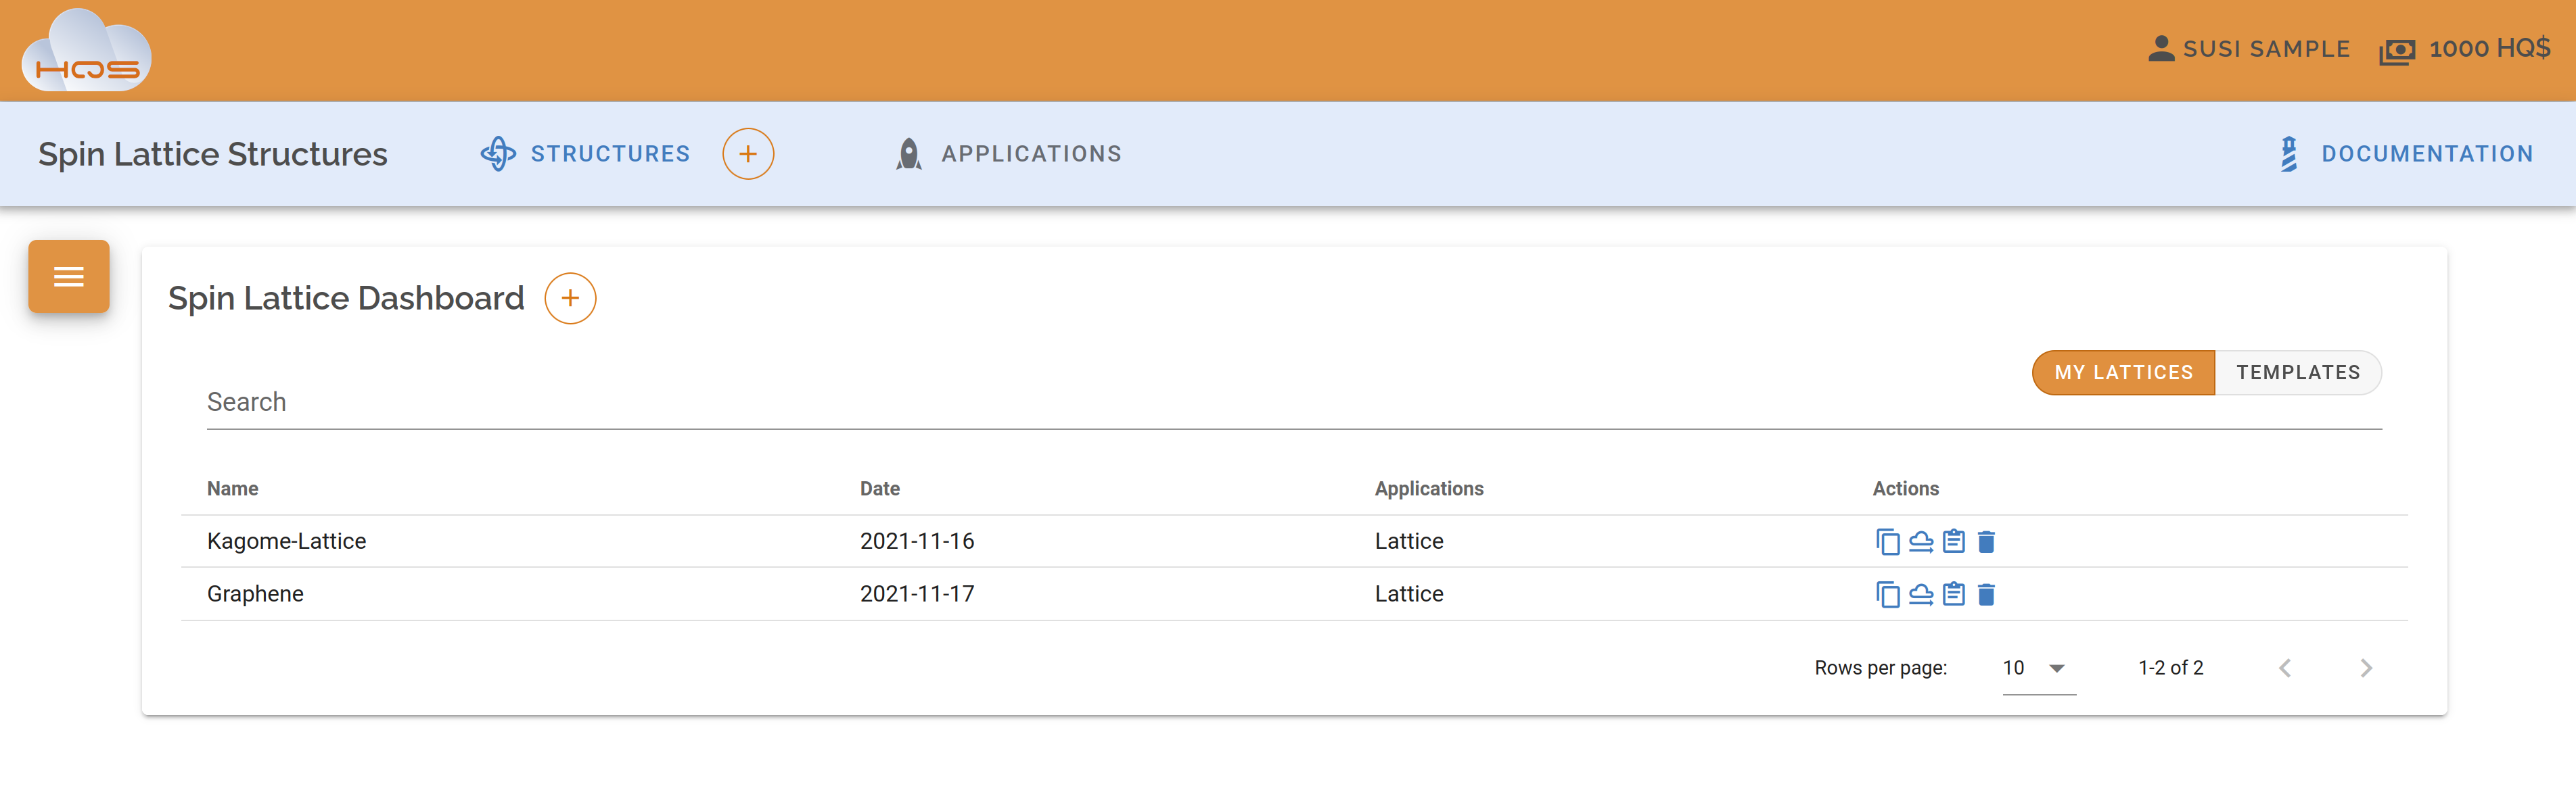The image size is (2576, 807).
Task: Open the Rows per page dropdown
Action: [2034, 667]
